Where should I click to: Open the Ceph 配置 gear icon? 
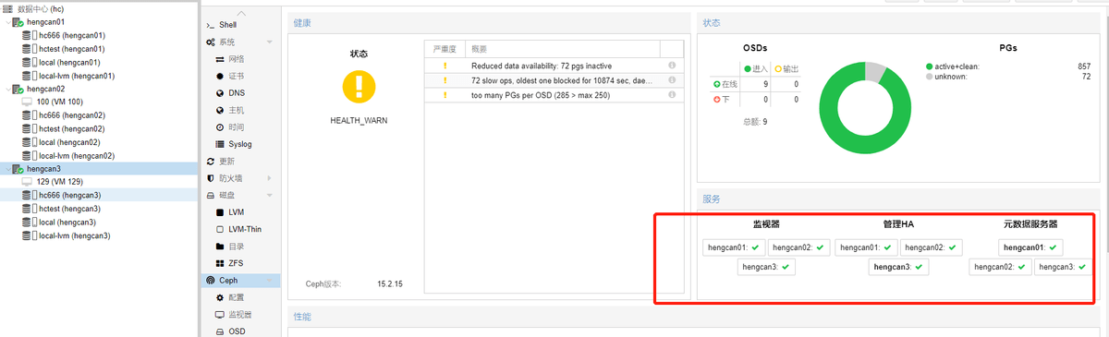220,297
